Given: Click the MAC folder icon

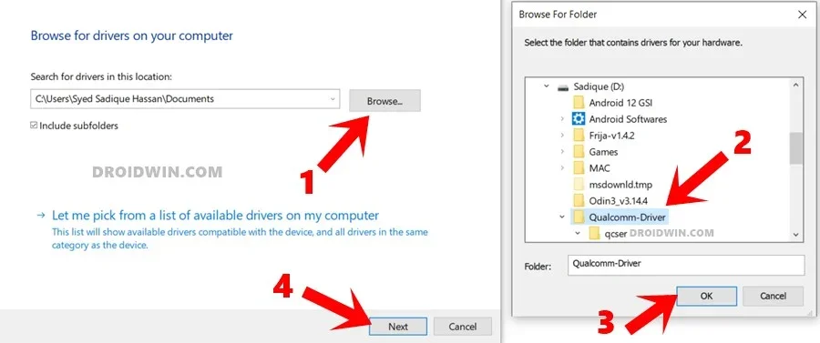Looking at the screenshot, I should [579, 168].
